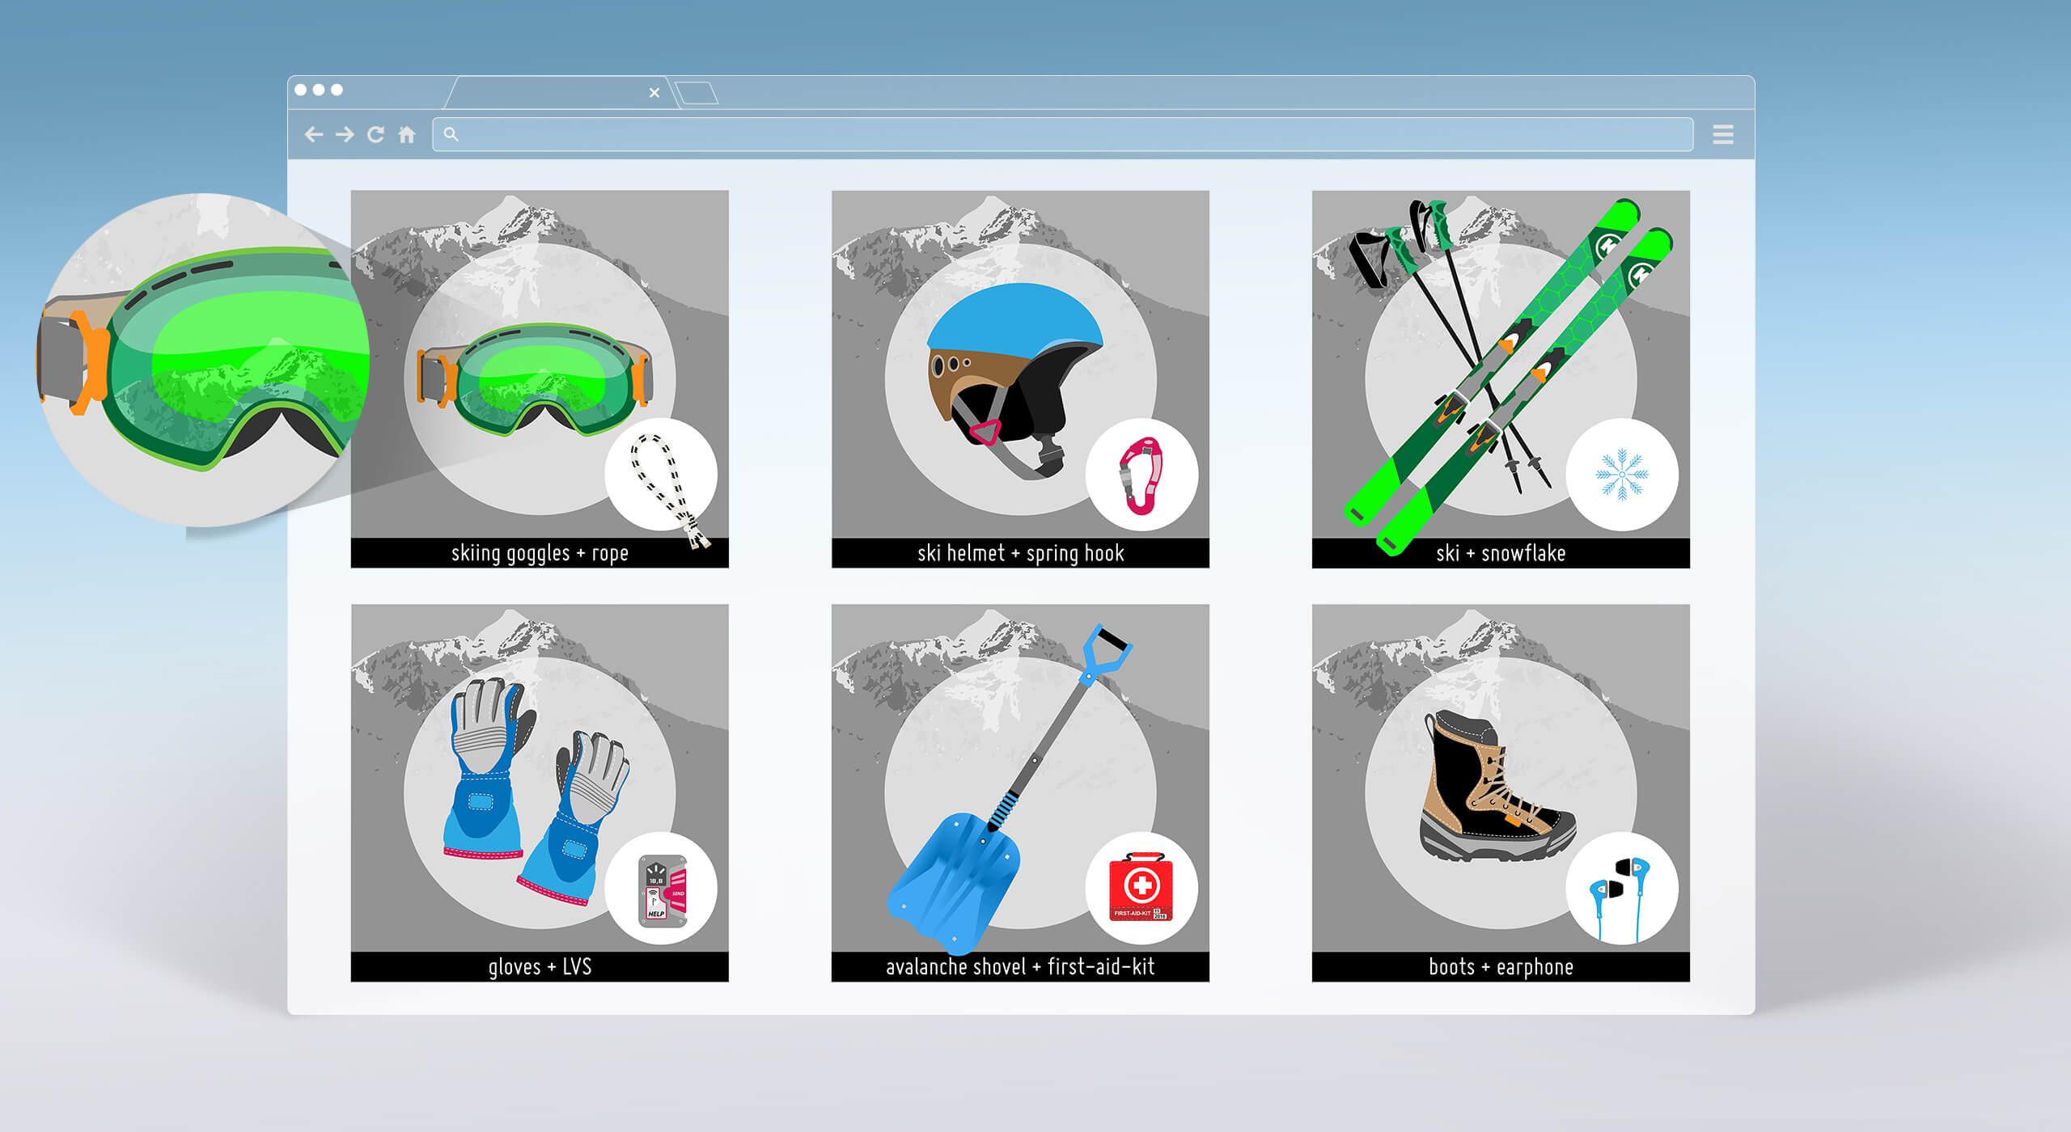Click the blue earphone icon
Screen dimensions: 2071x1132
1621,888
